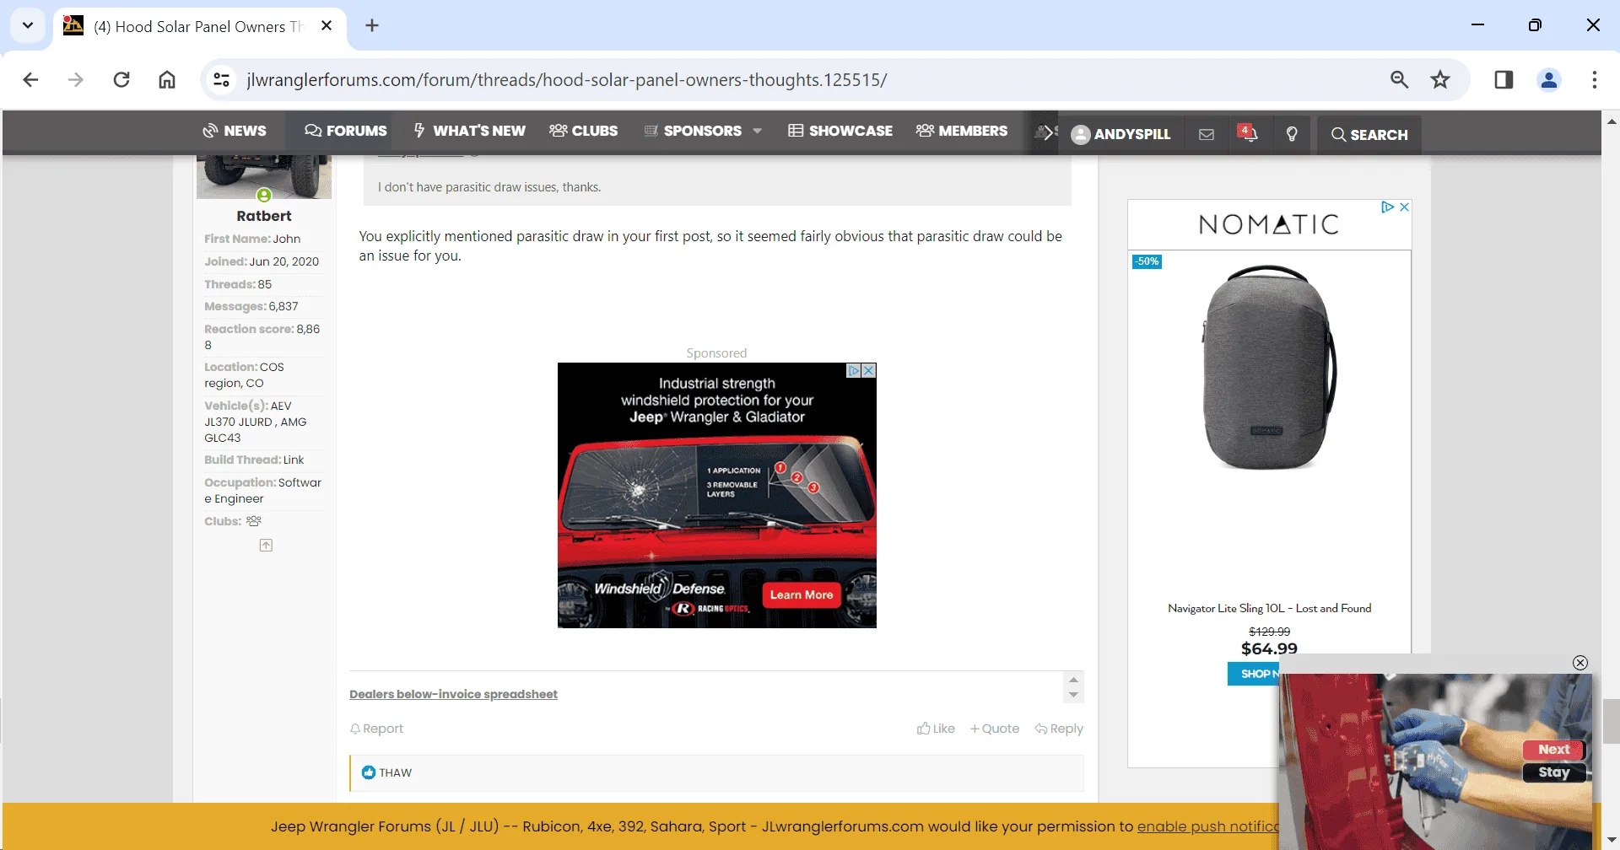Reply to this post
Viewport: 1620px width, 850px height.
coord(1059,729)
